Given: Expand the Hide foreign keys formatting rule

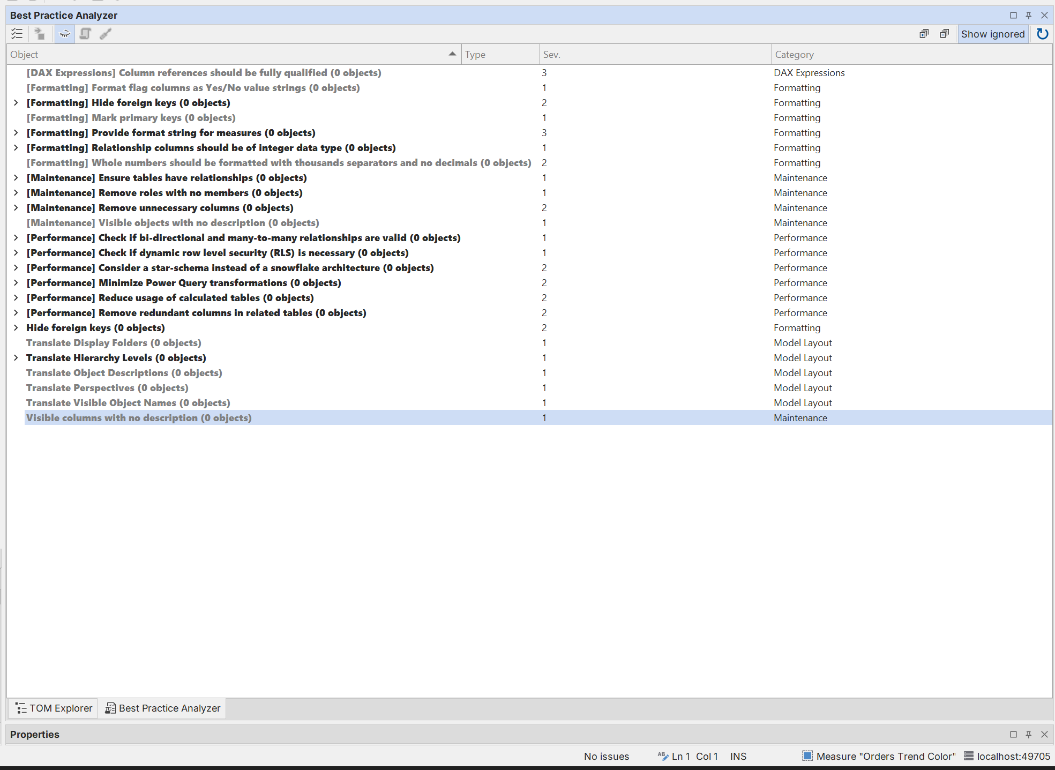Looking at the screenshot, I should pyautogui.click(x=16, y=103).
